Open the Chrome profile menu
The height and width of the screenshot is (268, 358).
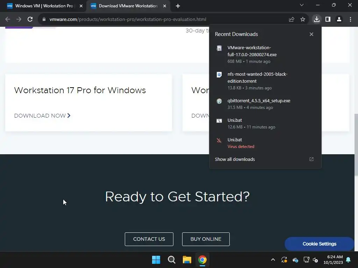click(339, 20)
